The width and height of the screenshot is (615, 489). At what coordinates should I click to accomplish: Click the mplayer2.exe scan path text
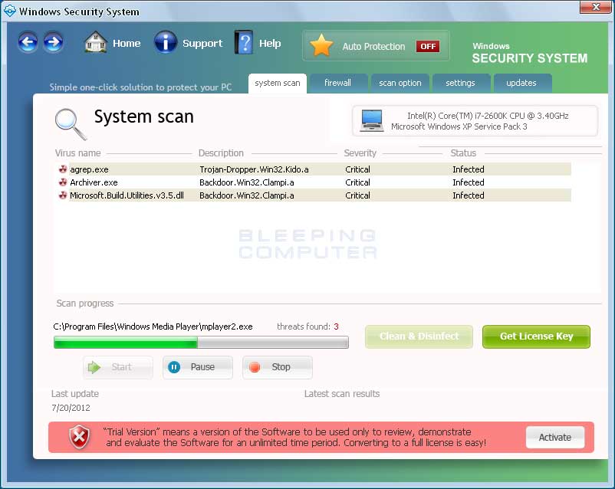click(153, 327)
